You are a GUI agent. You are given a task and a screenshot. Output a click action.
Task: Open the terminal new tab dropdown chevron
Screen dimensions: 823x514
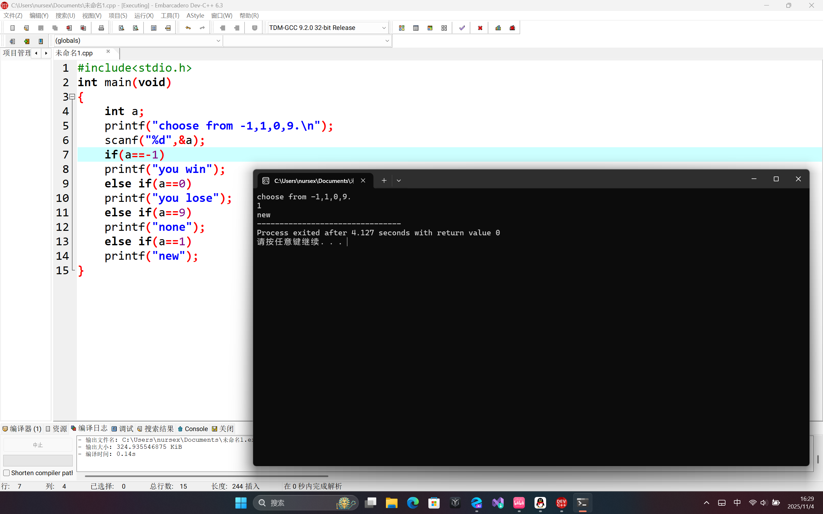pos(399,181)
